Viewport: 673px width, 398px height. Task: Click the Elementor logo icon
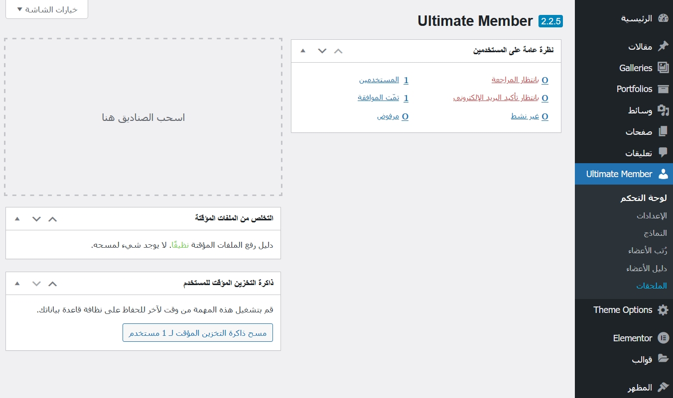[x=663, y=338]
